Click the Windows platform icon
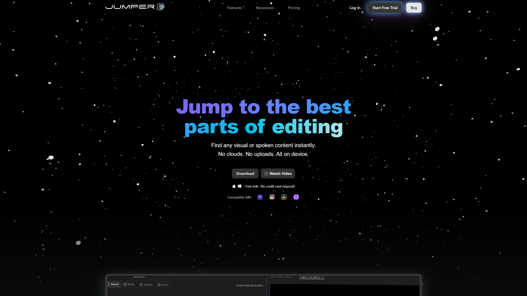This screenshot has width=527, height=296. (240, 186)
